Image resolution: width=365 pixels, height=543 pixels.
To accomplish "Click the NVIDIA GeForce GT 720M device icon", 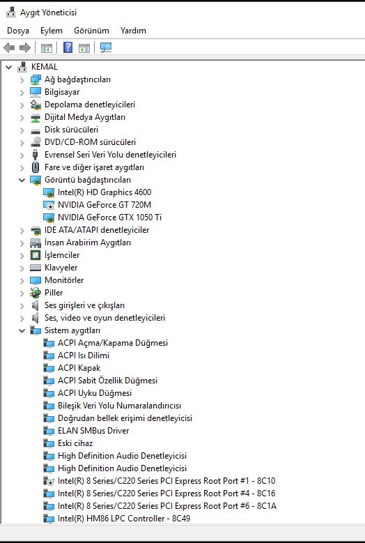I will pyautogui.click(x=49, y=205).
